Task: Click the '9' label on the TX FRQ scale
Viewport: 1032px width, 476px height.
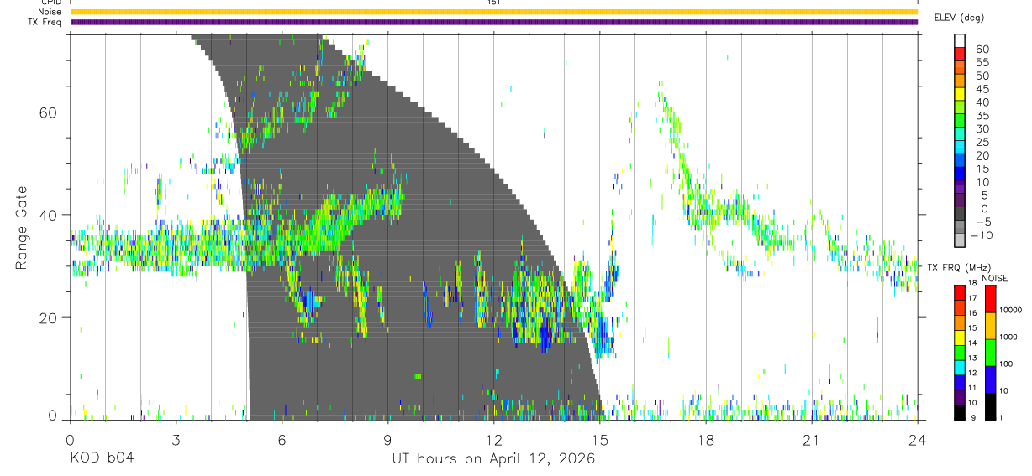Action: coord(975,418)
